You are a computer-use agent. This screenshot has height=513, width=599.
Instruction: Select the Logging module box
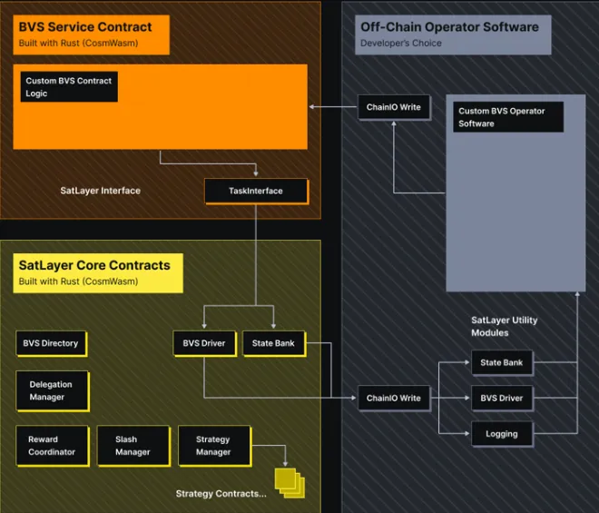tap(501, 434)
